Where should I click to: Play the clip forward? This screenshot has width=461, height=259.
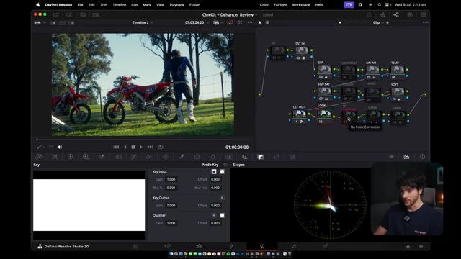[141, 147]
